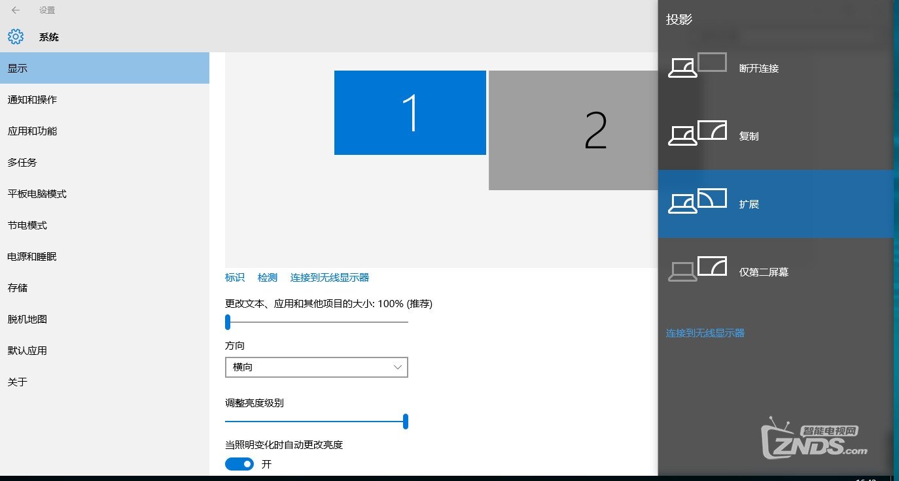The height and width of the screenshot is (481, 899).
Task: Click the extend projection mode icon
Action: click(x=697, y=201)
